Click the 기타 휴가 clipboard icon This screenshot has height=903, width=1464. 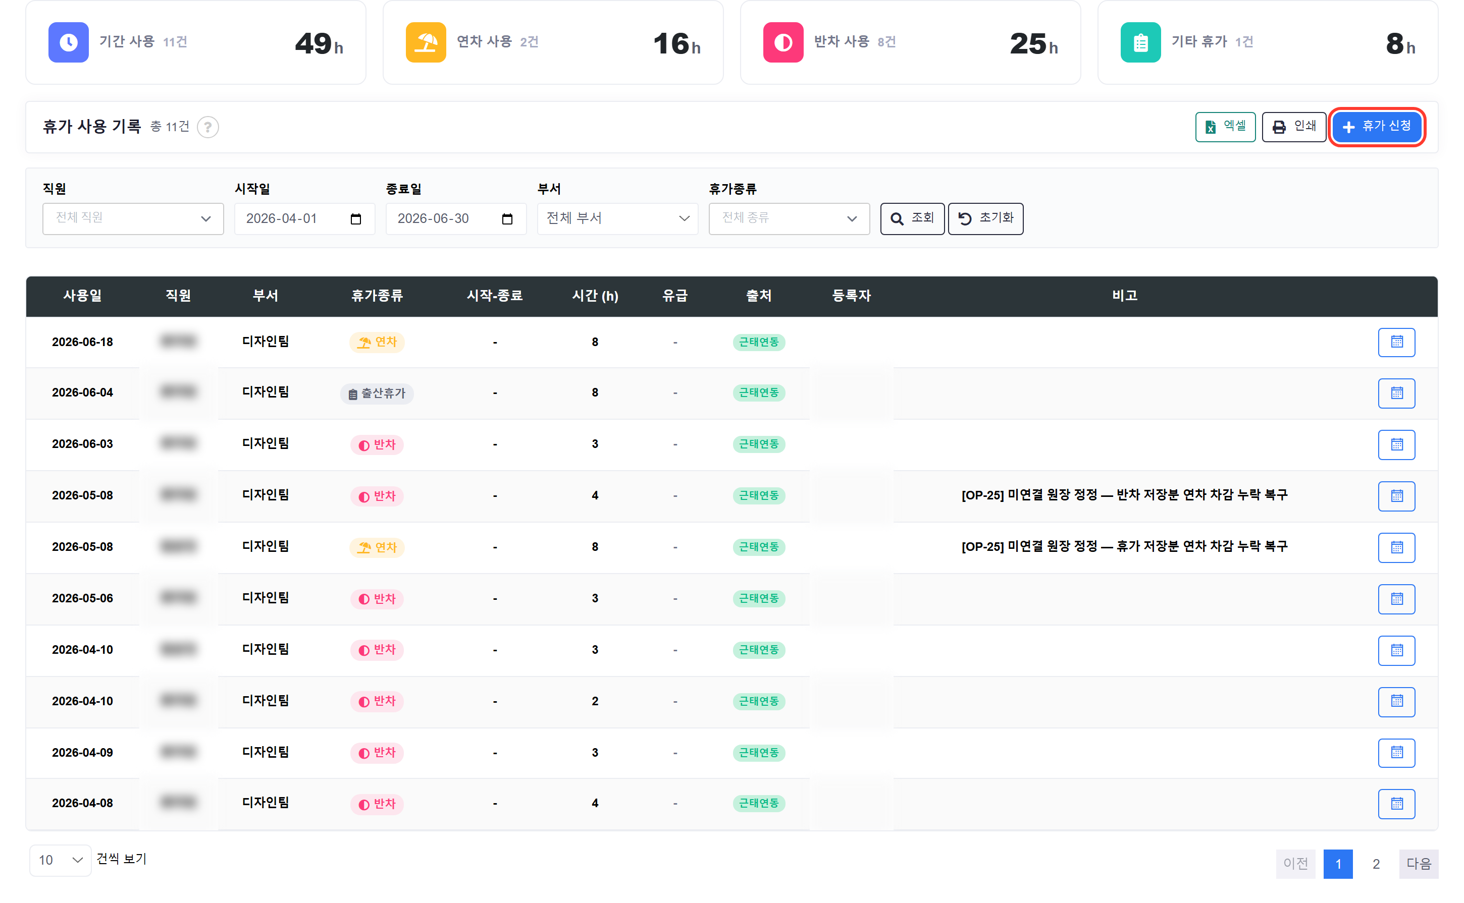[x=1140, y=42]
